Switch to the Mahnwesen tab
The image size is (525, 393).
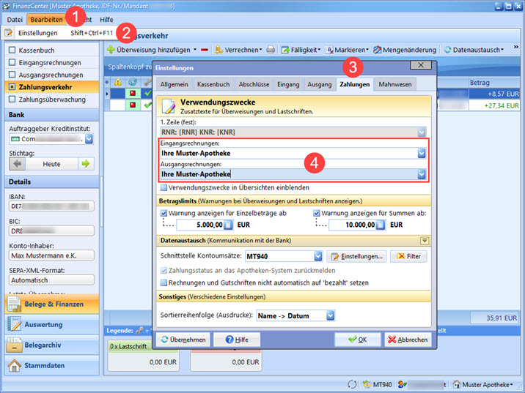pyautogui.click(x=394, y=85)
